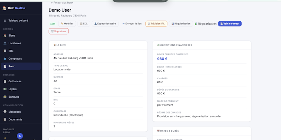Open the EDL sidebar section
This screenshot has width=281, height=140.
tap(21, 51)
